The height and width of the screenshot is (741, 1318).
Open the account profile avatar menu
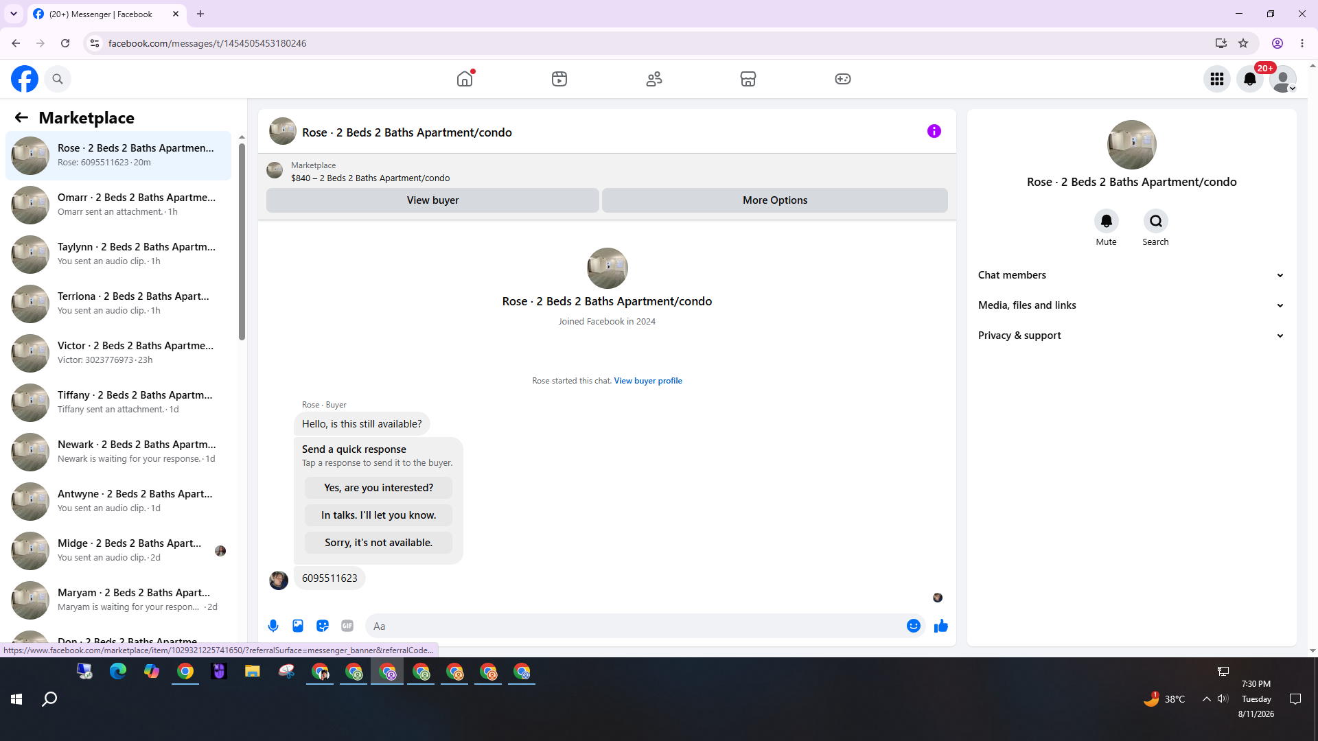pyautogui.click(x=1283, y=79)
